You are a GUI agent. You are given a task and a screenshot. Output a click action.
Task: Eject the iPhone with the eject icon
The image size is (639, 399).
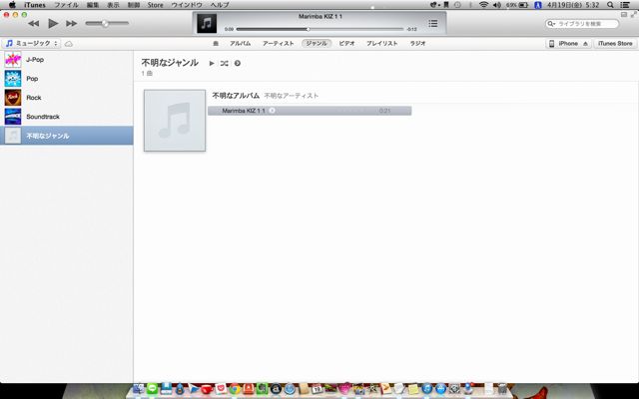point(586,44)
